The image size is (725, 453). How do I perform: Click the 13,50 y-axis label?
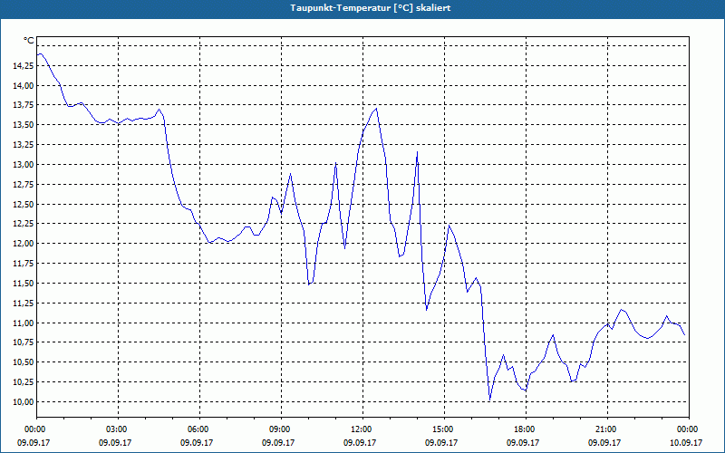pos(24,125)
